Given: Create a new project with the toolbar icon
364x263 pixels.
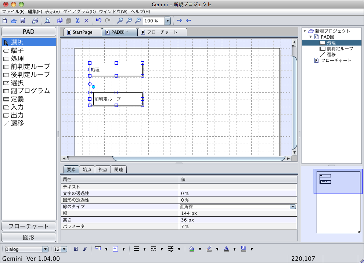Looking at the screenshot, I should [5, 21].
